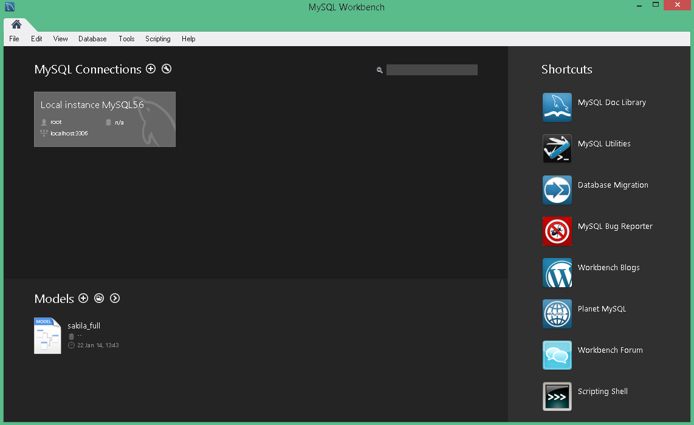Open the Scripting menu
The height and width of the screenshot is (425, 694).
[157, 39]
